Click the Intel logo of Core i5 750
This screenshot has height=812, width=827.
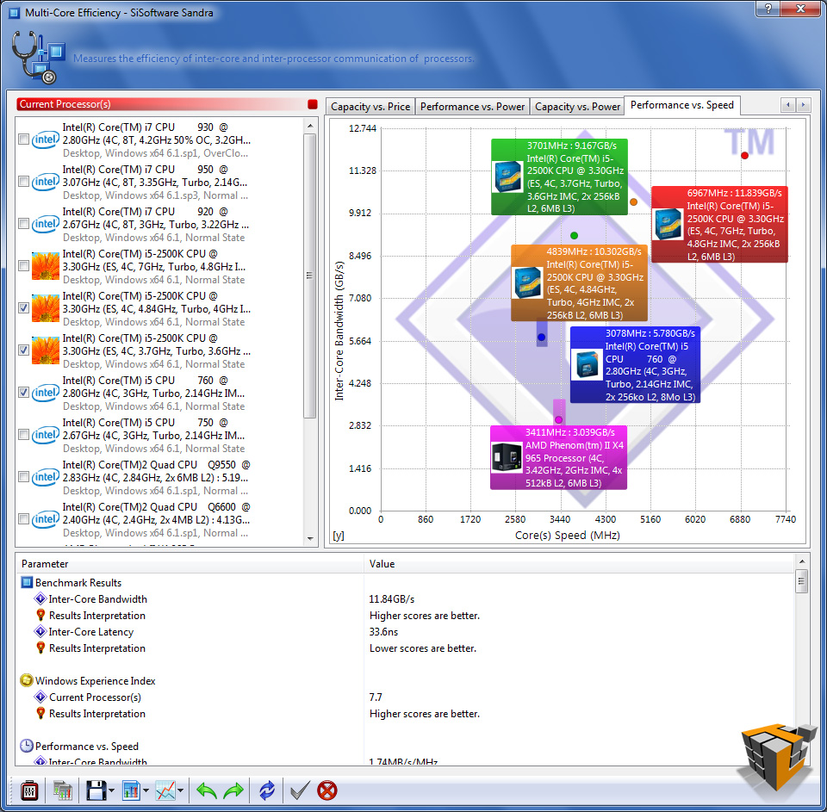coord(46,435)
